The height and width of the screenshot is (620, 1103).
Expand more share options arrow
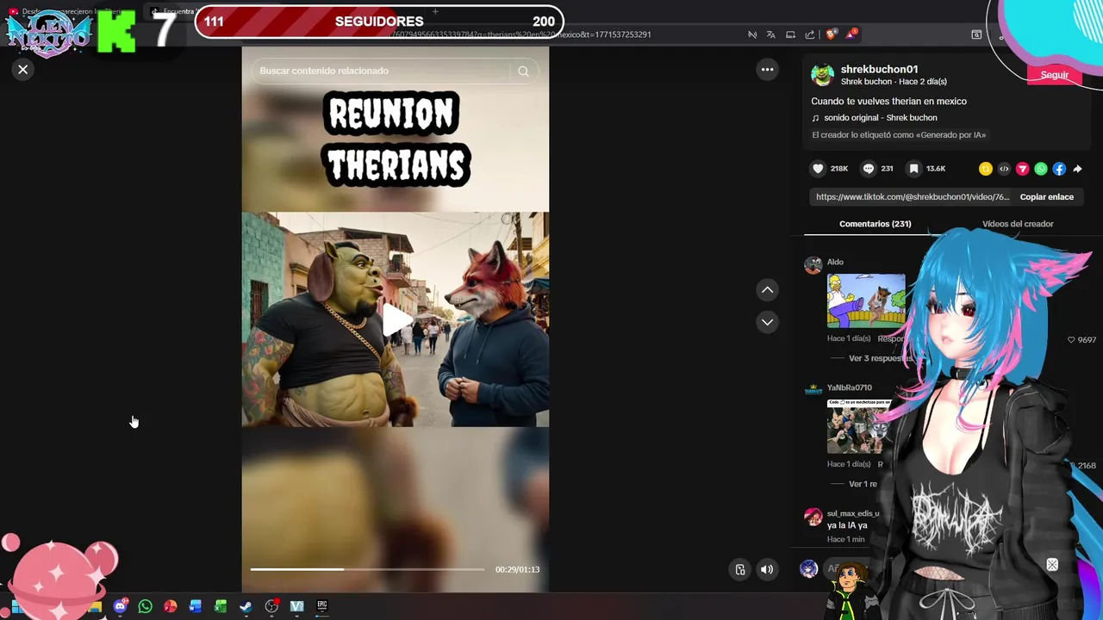click(x=1077, y=169)
